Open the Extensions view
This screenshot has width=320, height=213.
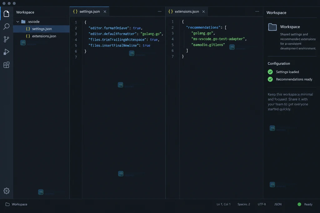coord(6,65)
